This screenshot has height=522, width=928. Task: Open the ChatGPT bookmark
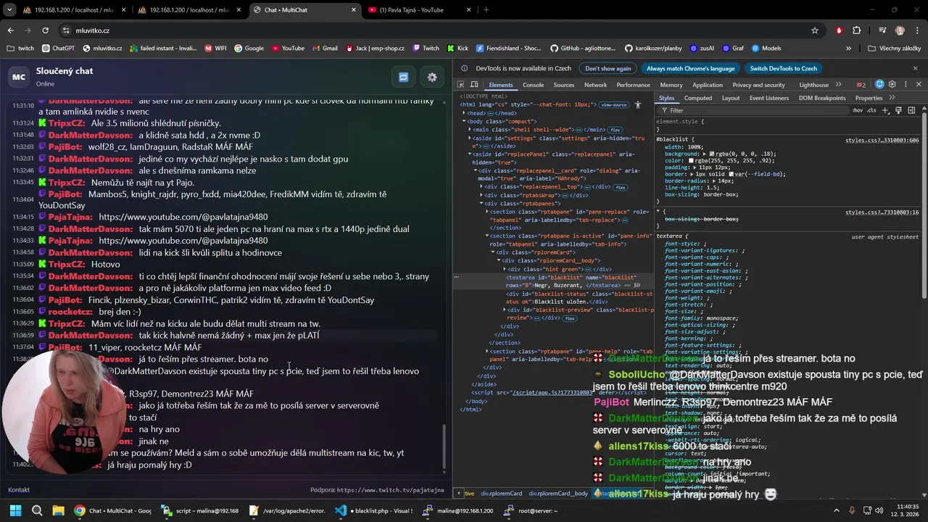click(x=58, y=49)
